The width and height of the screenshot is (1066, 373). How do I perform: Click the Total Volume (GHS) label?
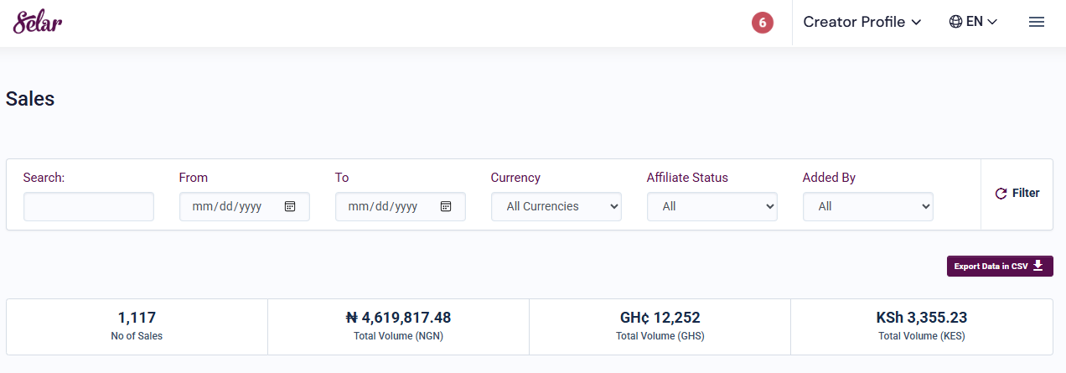660,336
